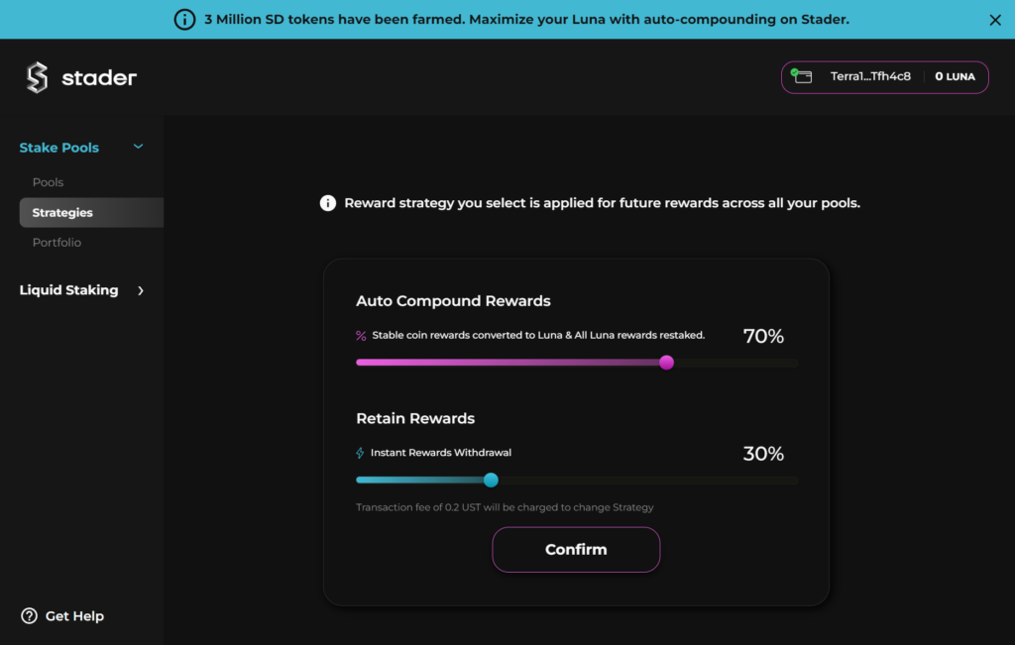The width and height of the screenshot is (1015, 645).
Task: Click the 0 LUNA balance display
Action: pyautogui.click(x=955, y=76)
